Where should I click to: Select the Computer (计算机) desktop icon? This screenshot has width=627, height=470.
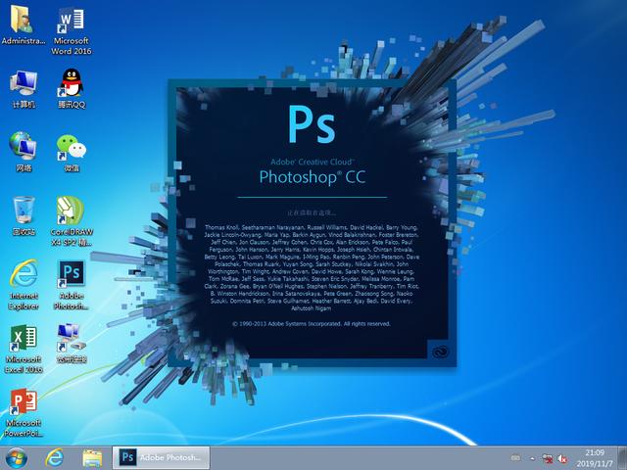[24, 89]
